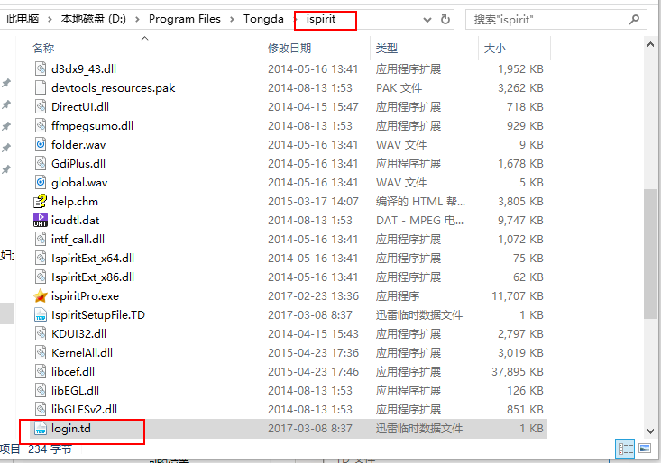This screenshot has width=661, height=463.
Task: Click the file list scroll up arrow
Action: (650, 45)
